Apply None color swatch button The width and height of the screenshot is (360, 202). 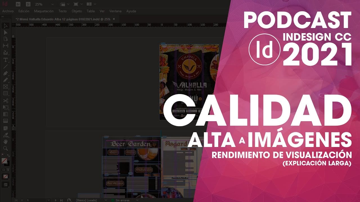tap(5, 177)
